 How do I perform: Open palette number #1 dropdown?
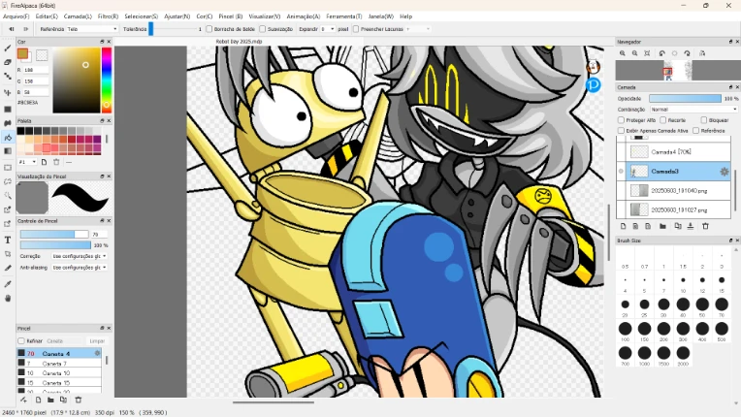click(27, 162)
